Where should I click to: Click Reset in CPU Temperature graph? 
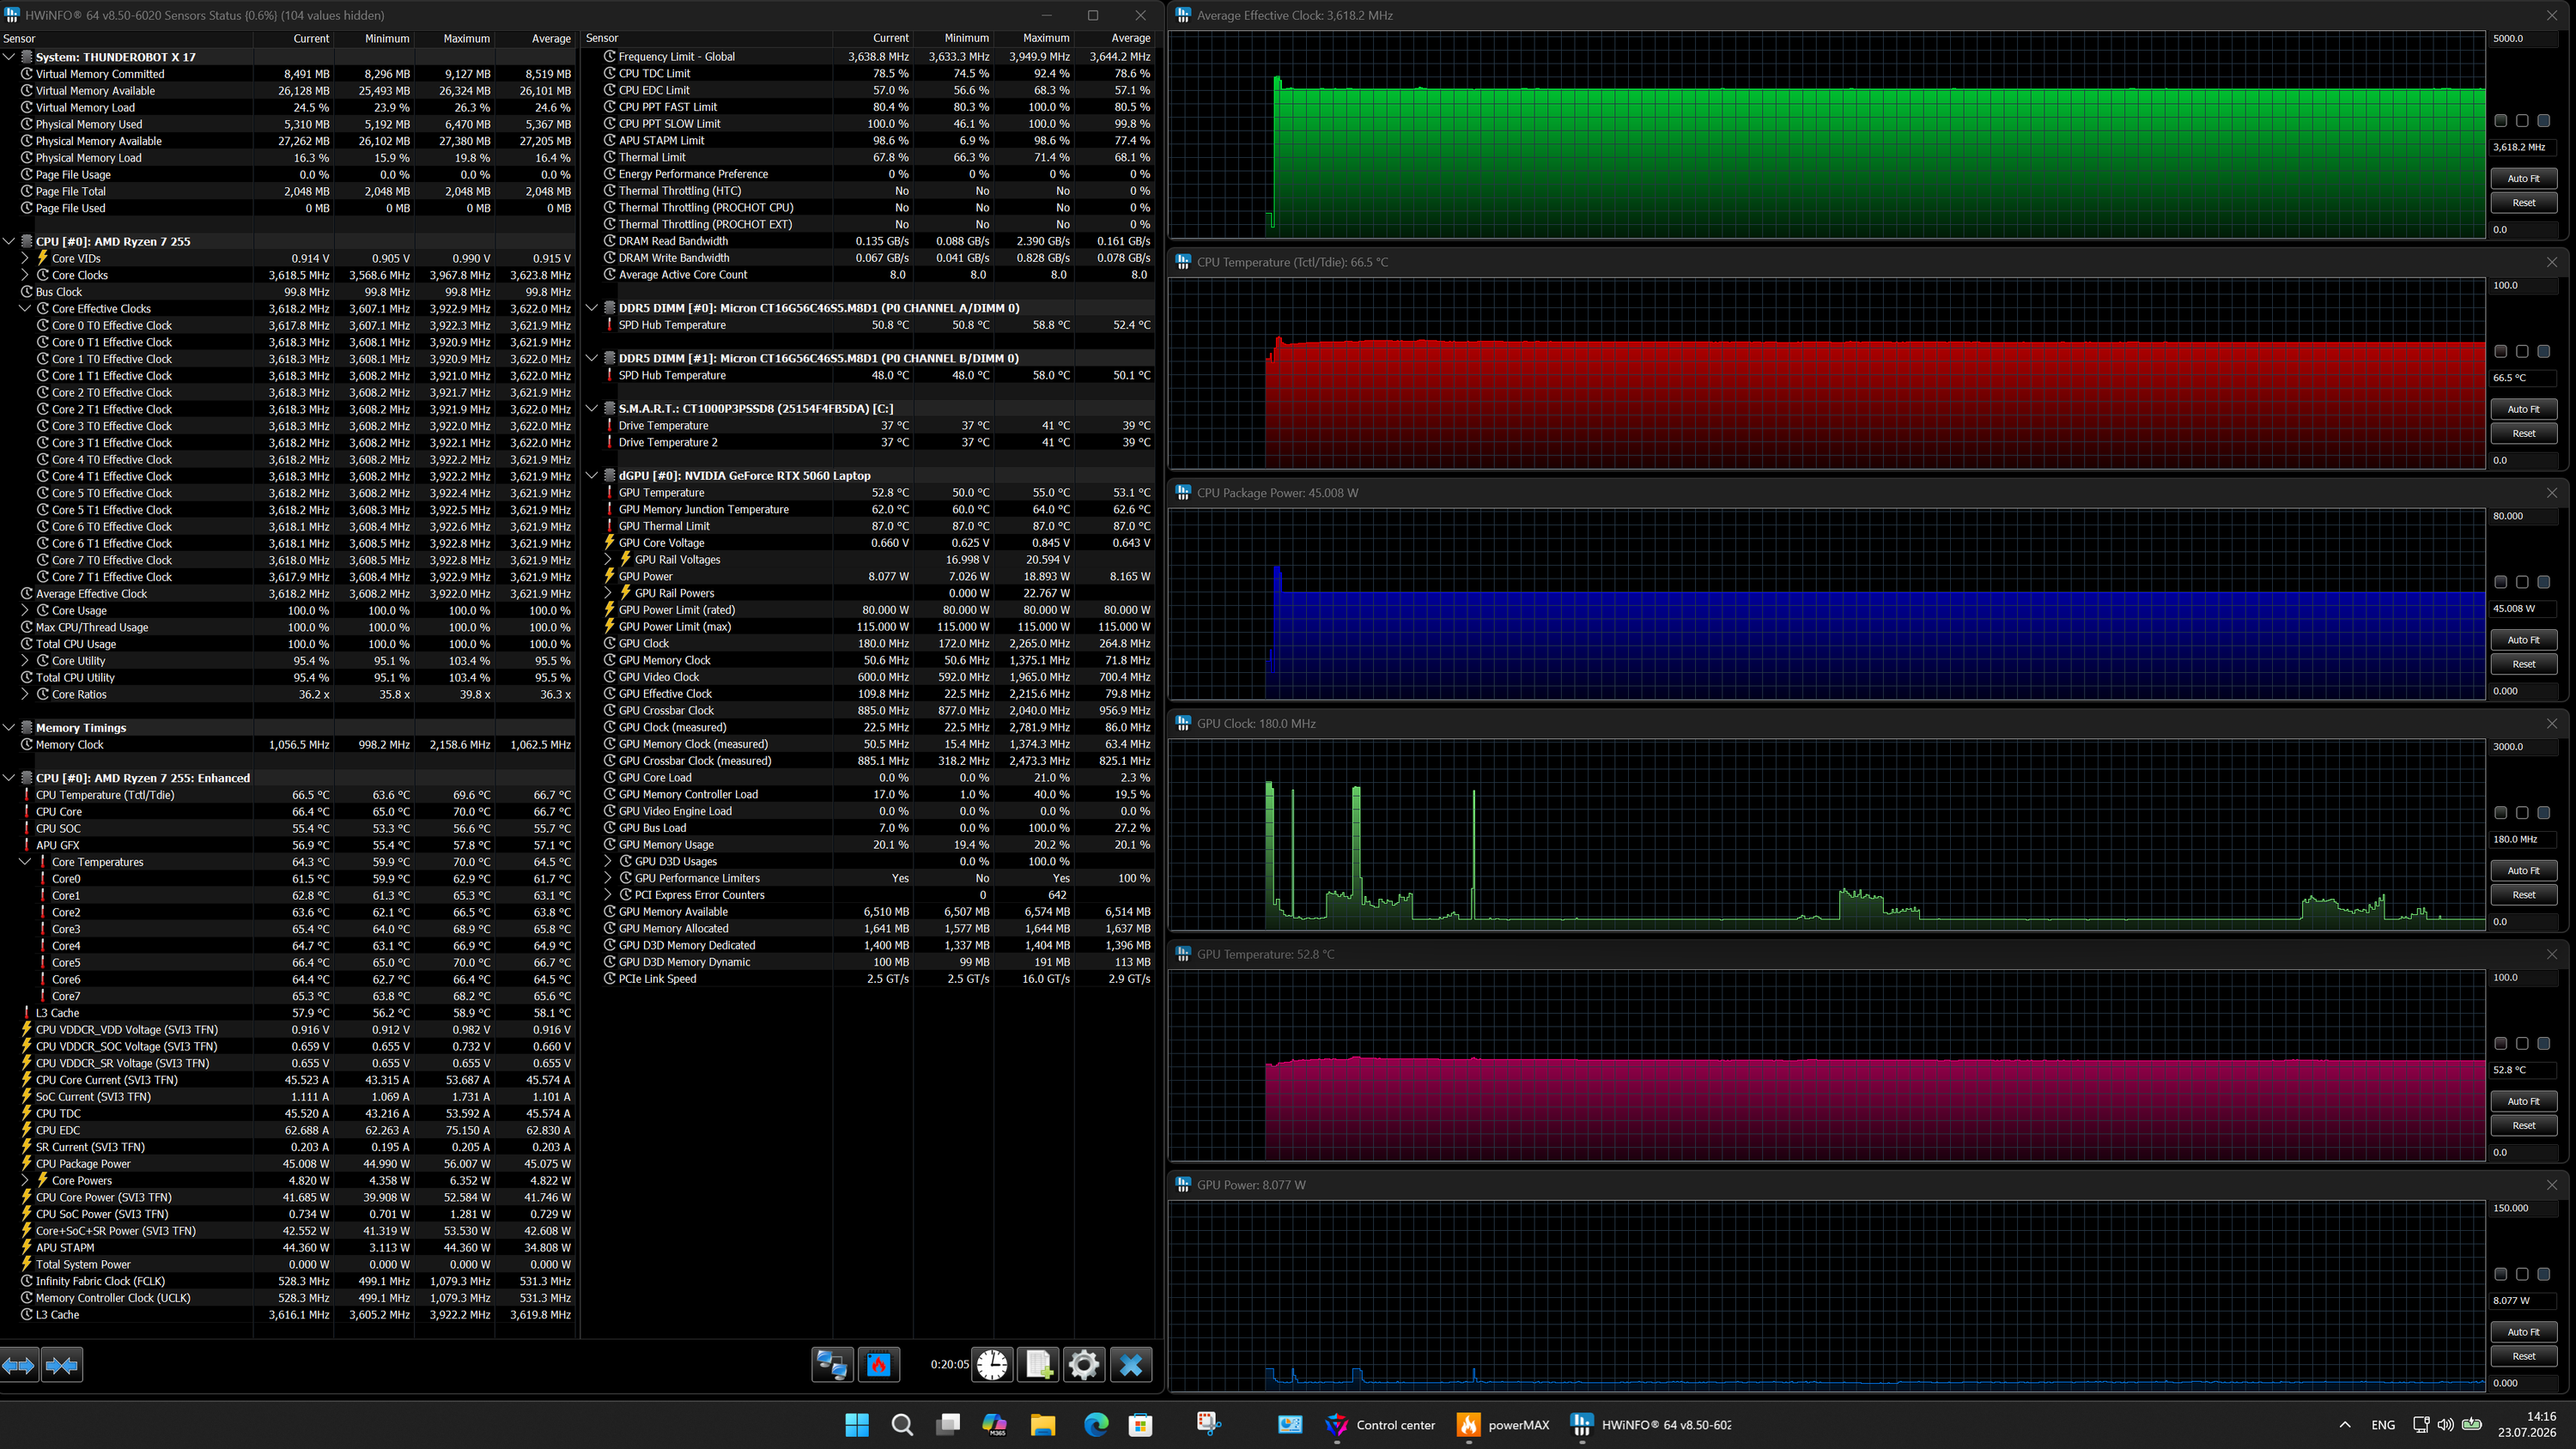pos(2523,433)
